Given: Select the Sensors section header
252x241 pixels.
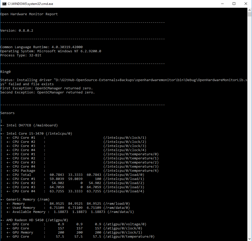Looking at the screenshot, I should point(7,113).
